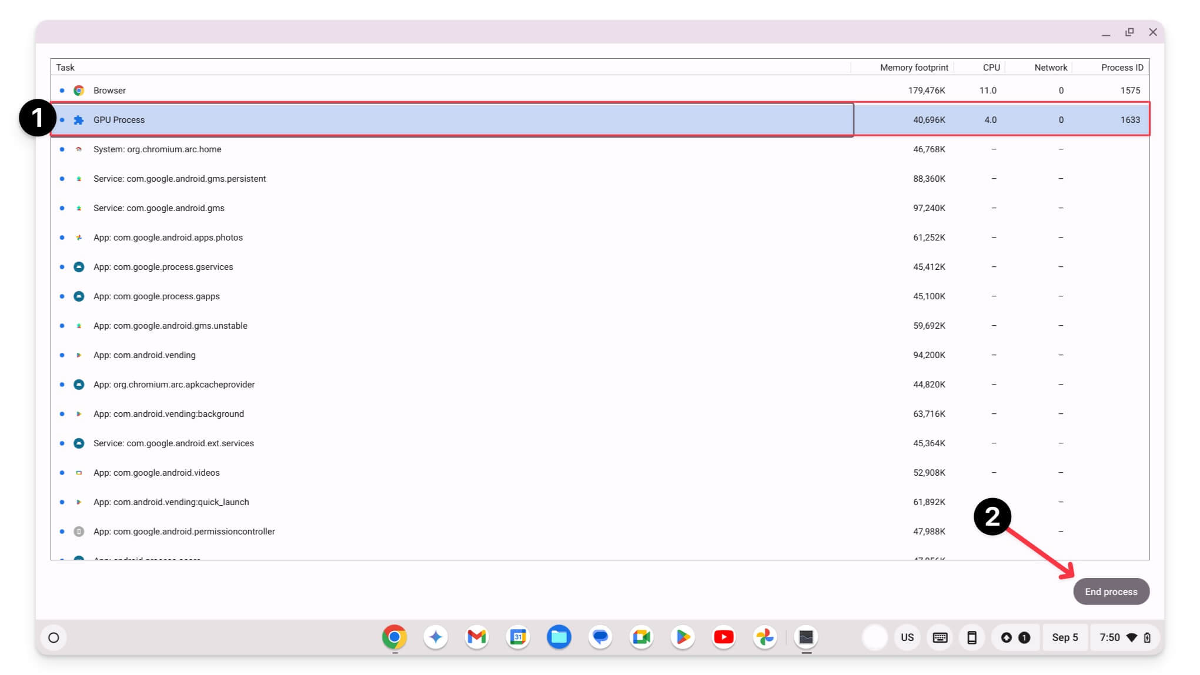This screenshot has height=675, width=1200.
Task: Open YouTube from the shelf
Action: click(x=724, y=637)
